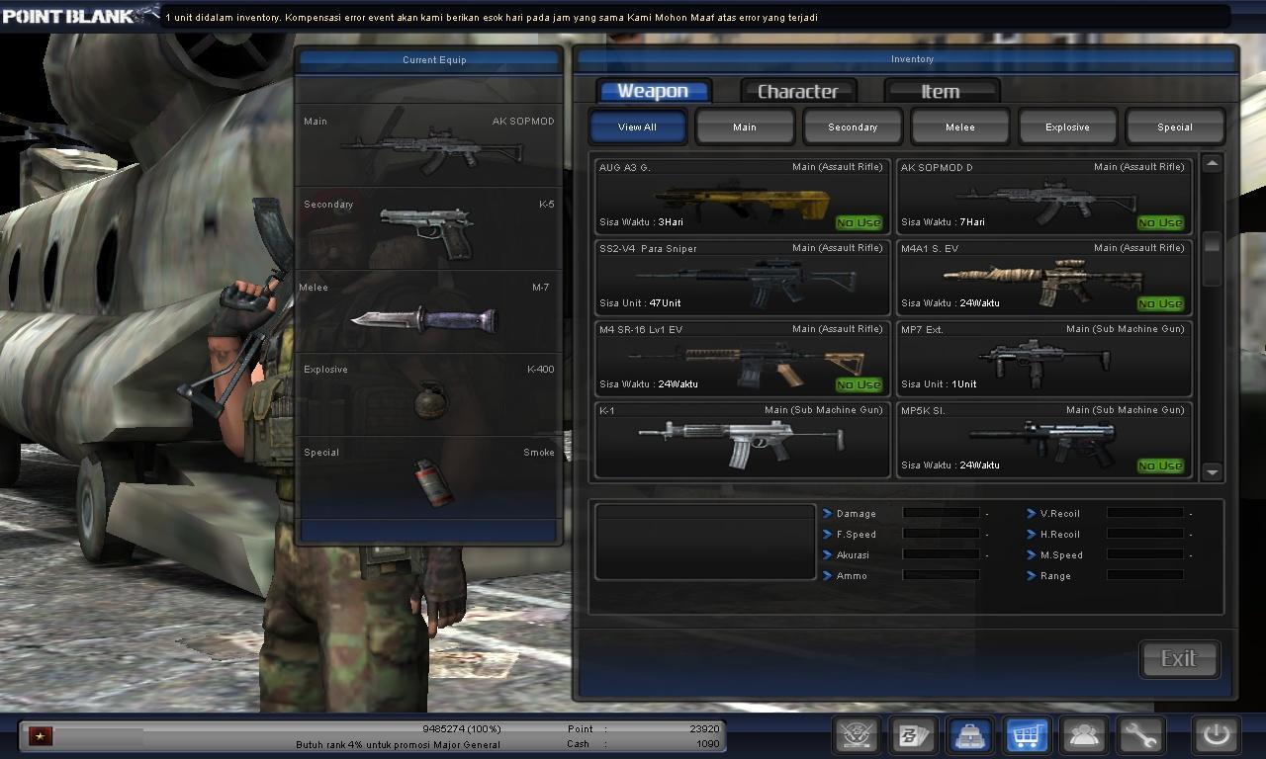
Task: Click the weapon preview box
Action: [x=704, y=541]
